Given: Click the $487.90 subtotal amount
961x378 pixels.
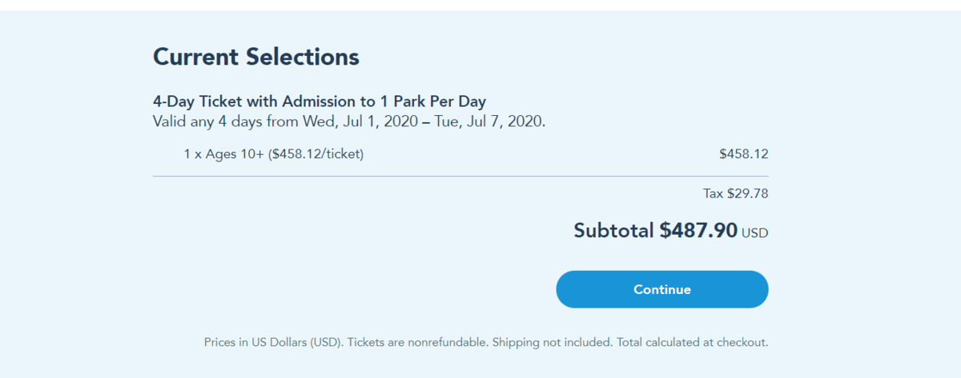Looking at the screenshot, I should coord(698,231).
